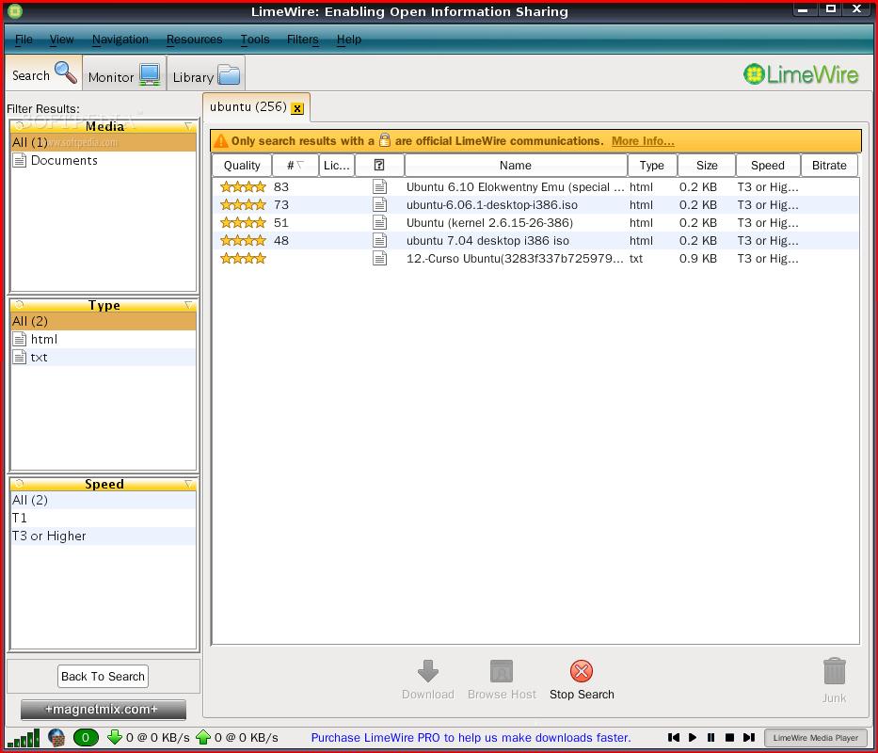
Task: Sort results by the Name column
Action: coord(516,166)
